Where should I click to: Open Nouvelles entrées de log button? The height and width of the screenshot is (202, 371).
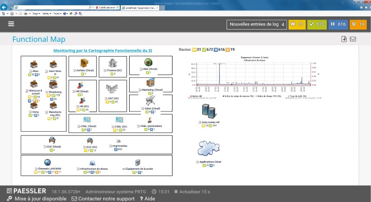pos(257,24)
